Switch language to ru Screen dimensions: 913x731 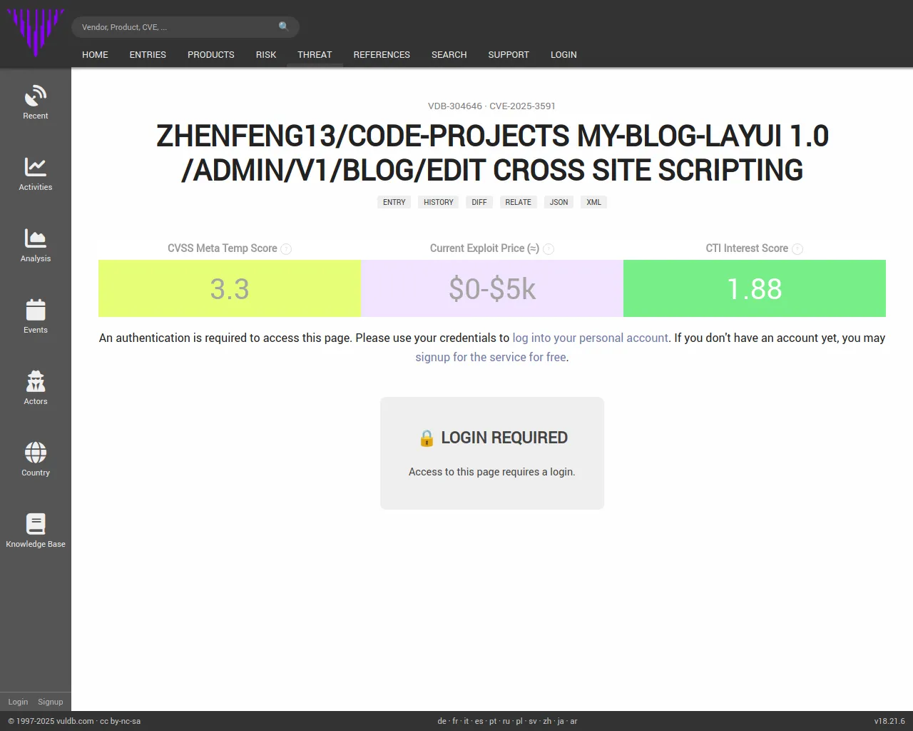506,721
